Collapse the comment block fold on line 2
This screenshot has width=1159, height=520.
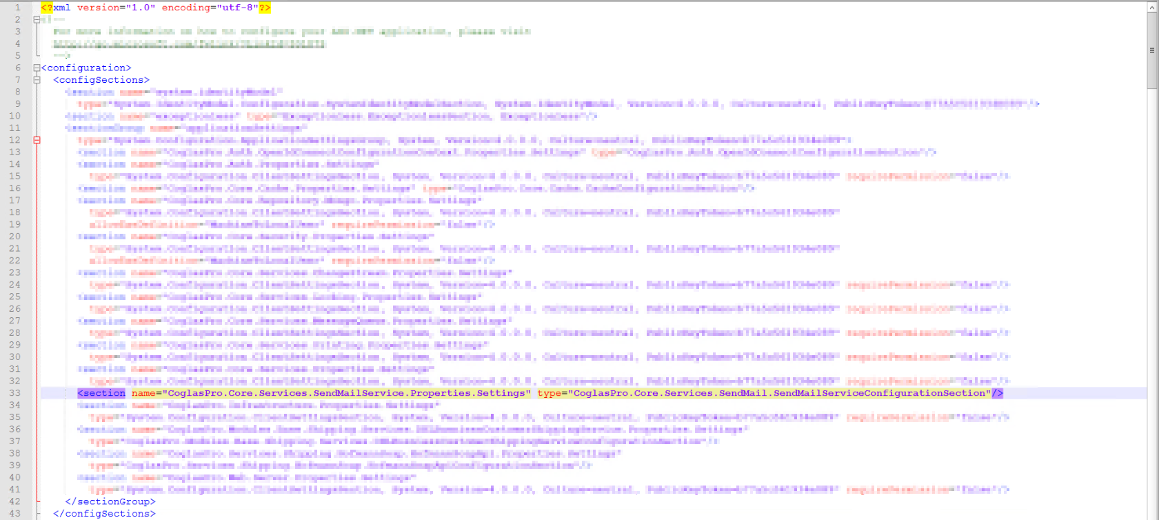tap(37, 19)
